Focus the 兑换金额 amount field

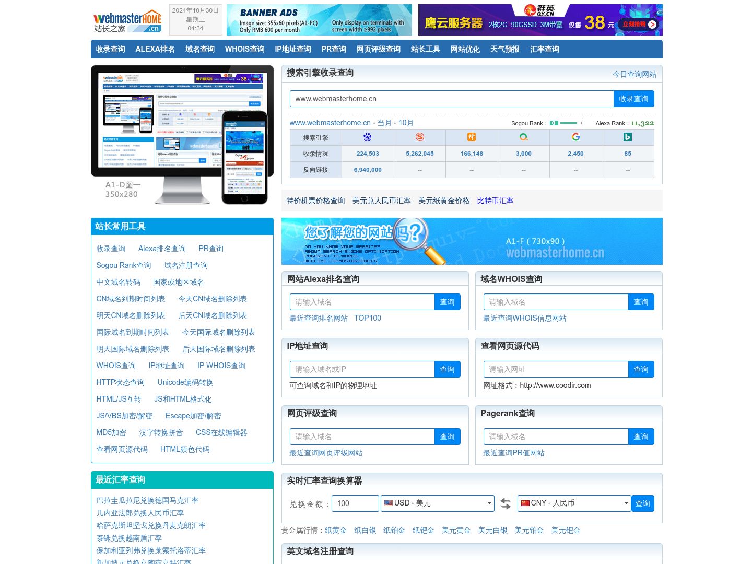pos(355,503)
